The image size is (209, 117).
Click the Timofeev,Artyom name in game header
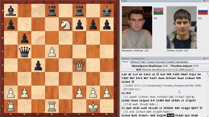181,66
